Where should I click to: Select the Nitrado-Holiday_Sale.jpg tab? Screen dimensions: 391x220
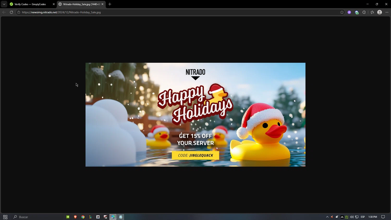coord(81,4)
